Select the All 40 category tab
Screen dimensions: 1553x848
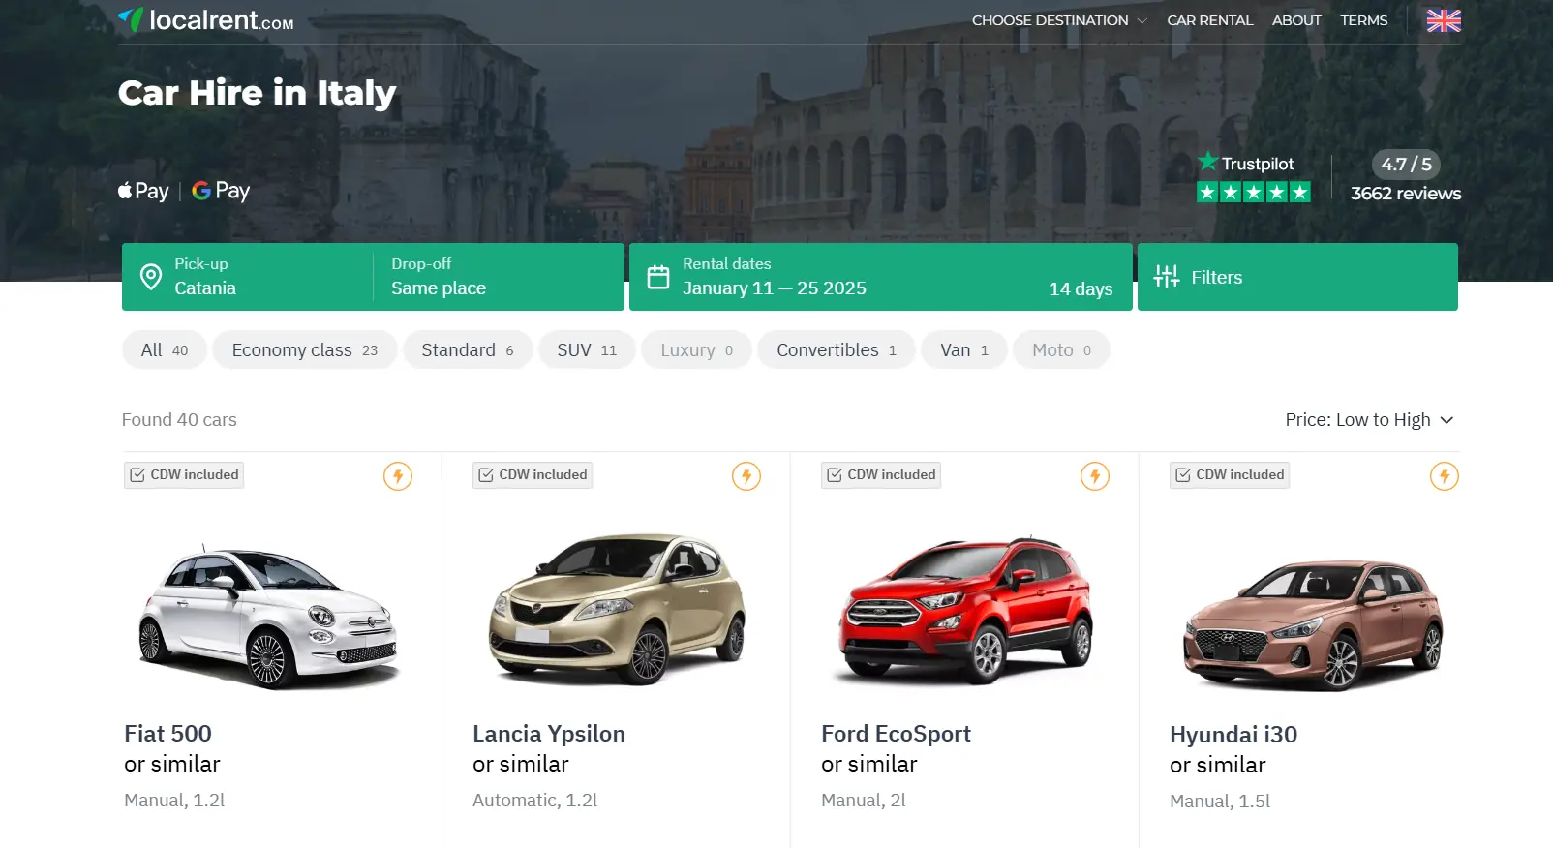coord(165,349)
